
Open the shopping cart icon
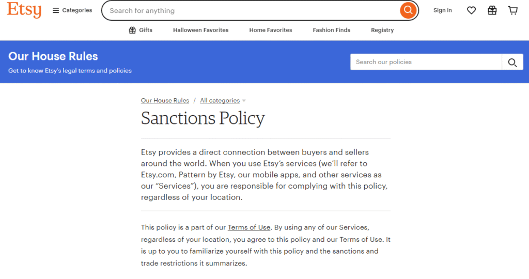click(512, 10)
